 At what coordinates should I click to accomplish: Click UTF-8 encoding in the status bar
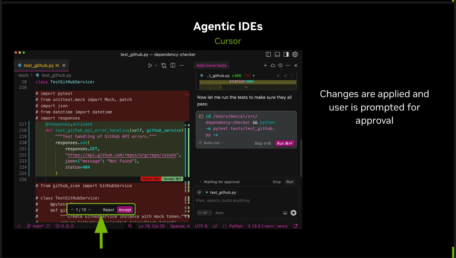click(x=201, y=226)
